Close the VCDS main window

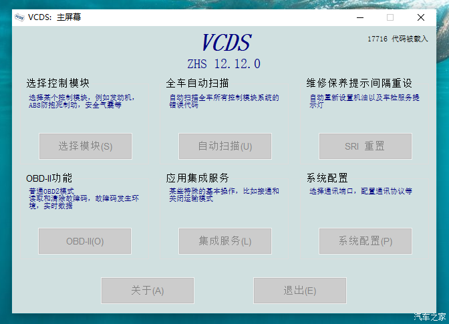point(421,17)
